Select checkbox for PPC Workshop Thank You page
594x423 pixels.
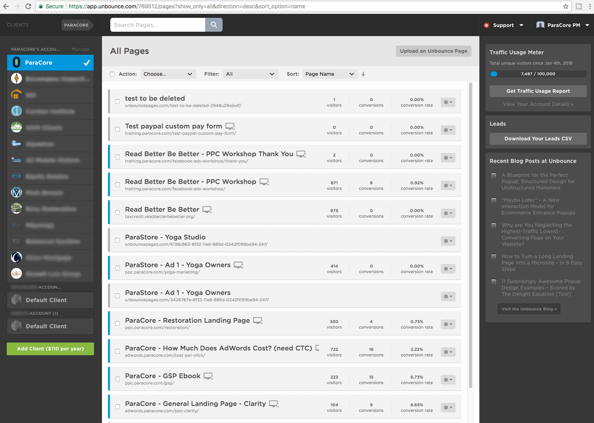[x=117, y=157]
